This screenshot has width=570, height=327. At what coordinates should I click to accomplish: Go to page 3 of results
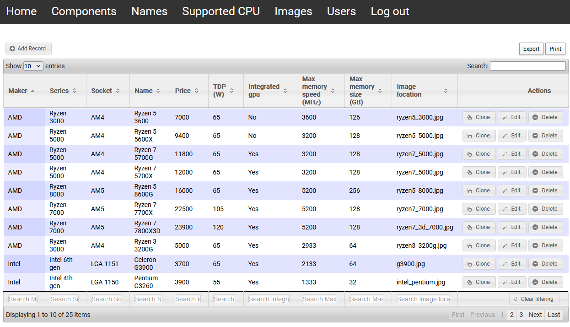click(x=521, y=315)
